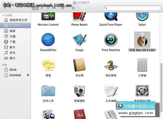Select the ShowAllFiles blue sphere icon
163x119 pixels.
click(48, 40)
